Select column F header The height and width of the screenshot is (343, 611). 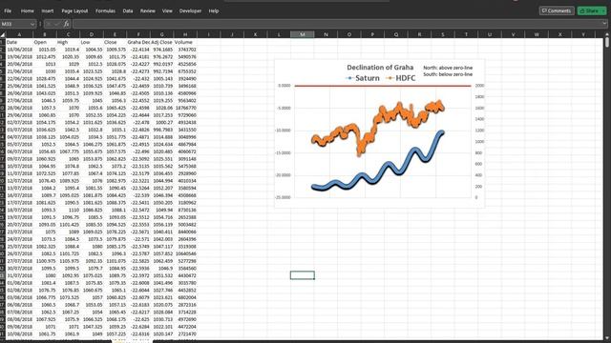pyautogui.click(x=138, y=34)
